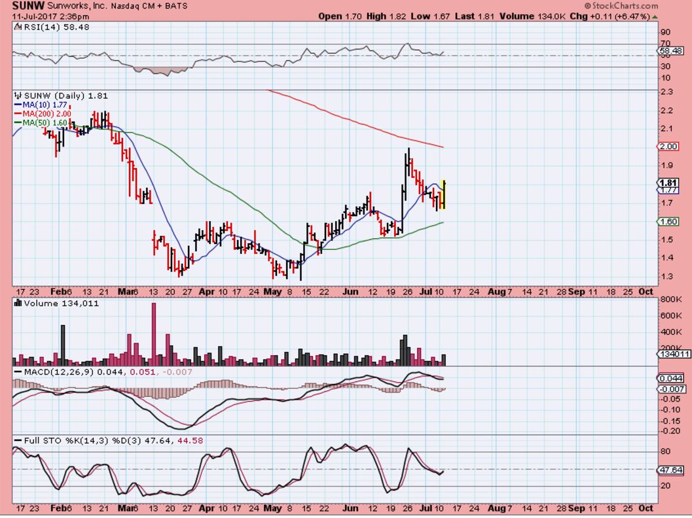Click the company name Sunworks, Inc.
This screenshot has width=692, height=518.
76,6
